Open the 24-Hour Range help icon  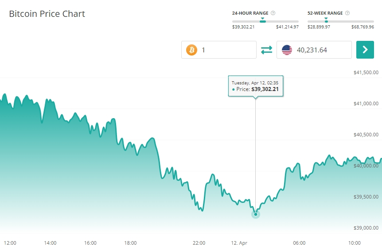tap(273, 13)
